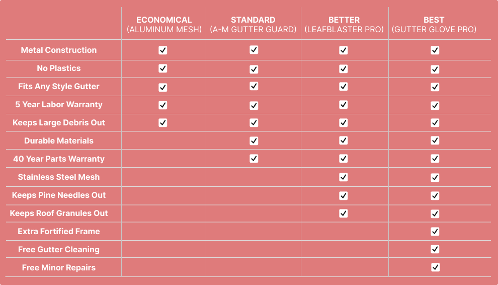The image size is (498, 285).
Task: Click Keeps Large Debris Out checkbox for Economical
Action: [162, 122]
